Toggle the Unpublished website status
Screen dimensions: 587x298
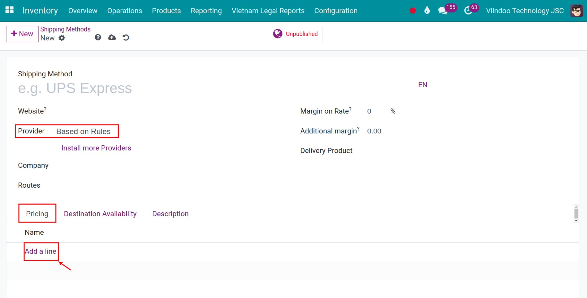click(295, 34)
